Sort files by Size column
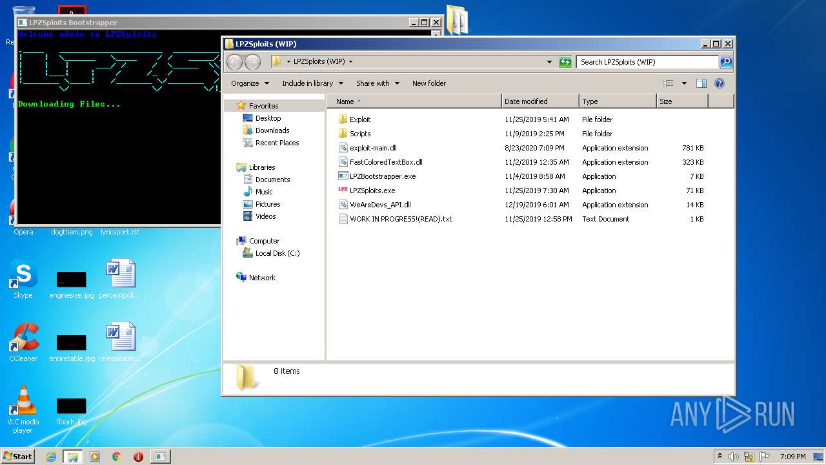The width and height of the screenshot is (826, 465). 682,101
